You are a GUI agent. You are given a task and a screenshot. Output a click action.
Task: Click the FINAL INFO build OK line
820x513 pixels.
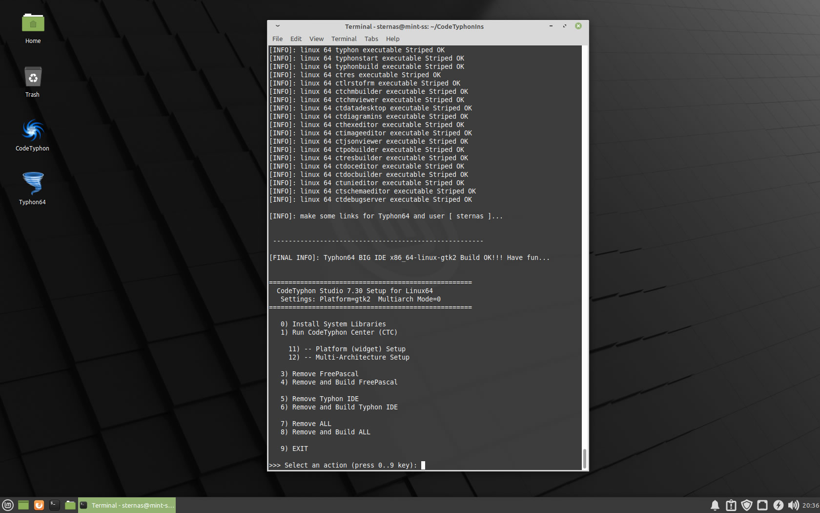click(x=409, y=257)
